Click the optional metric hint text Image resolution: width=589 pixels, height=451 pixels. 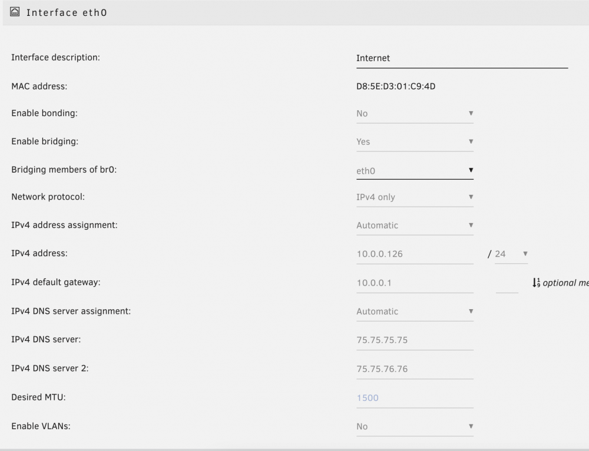click(x=565, y=283)
